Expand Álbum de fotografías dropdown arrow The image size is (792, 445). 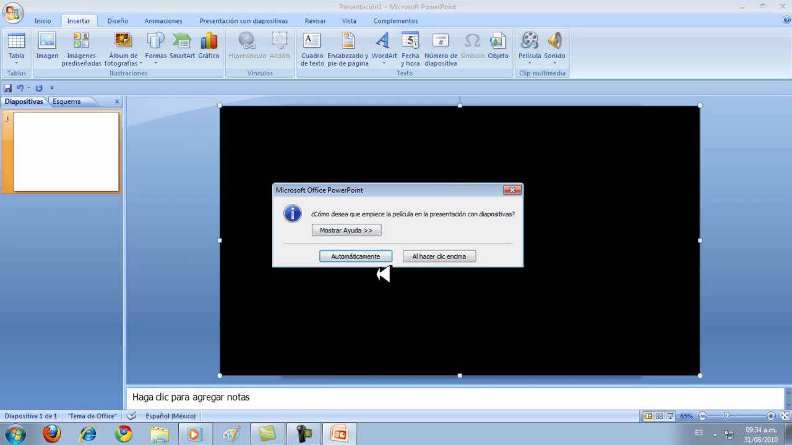coord(140,63)
